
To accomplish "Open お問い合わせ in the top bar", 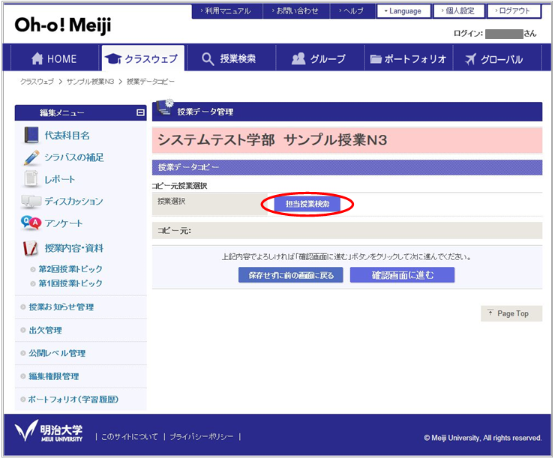I will [296, 11].
